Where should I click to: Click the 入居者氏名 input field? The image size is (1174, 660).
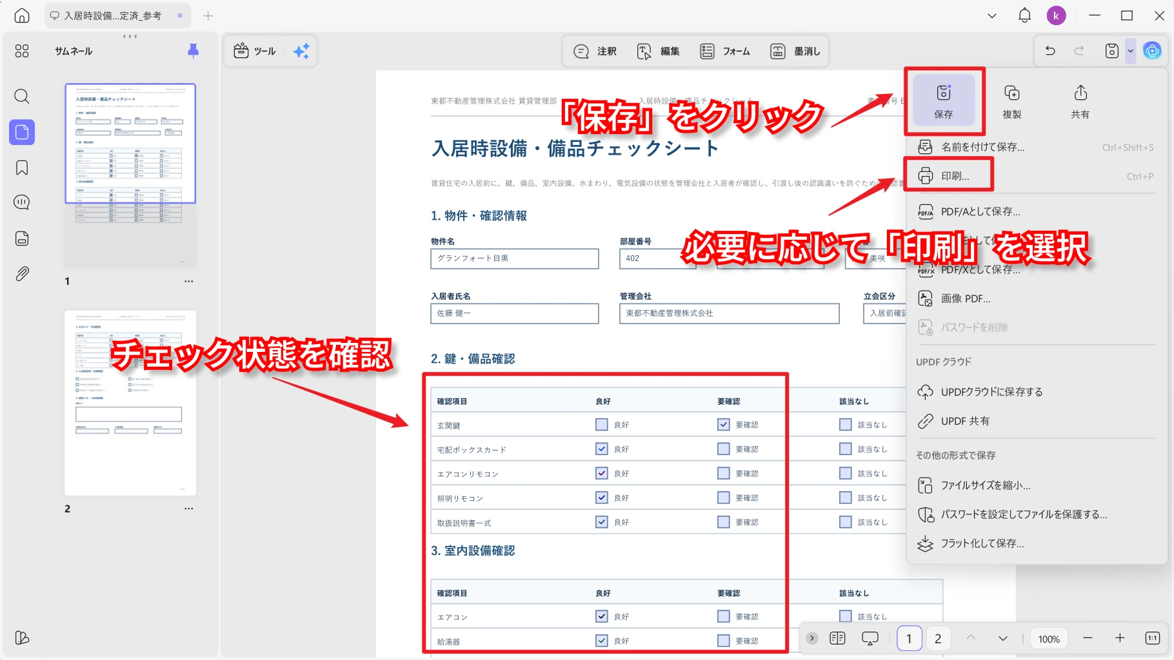[515, 313]
